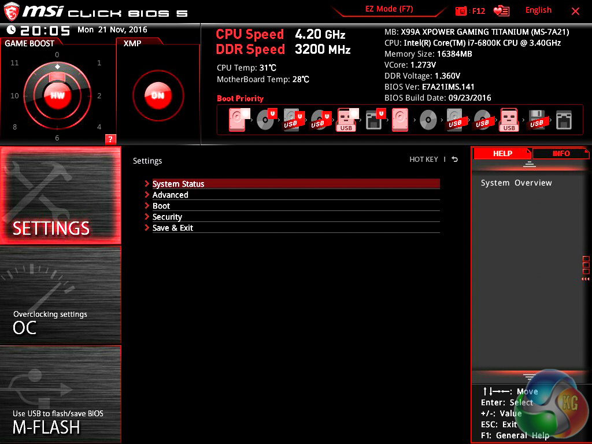
Task: Click the MotherBoard Temp: 28°C value
Action: [263, 79]
